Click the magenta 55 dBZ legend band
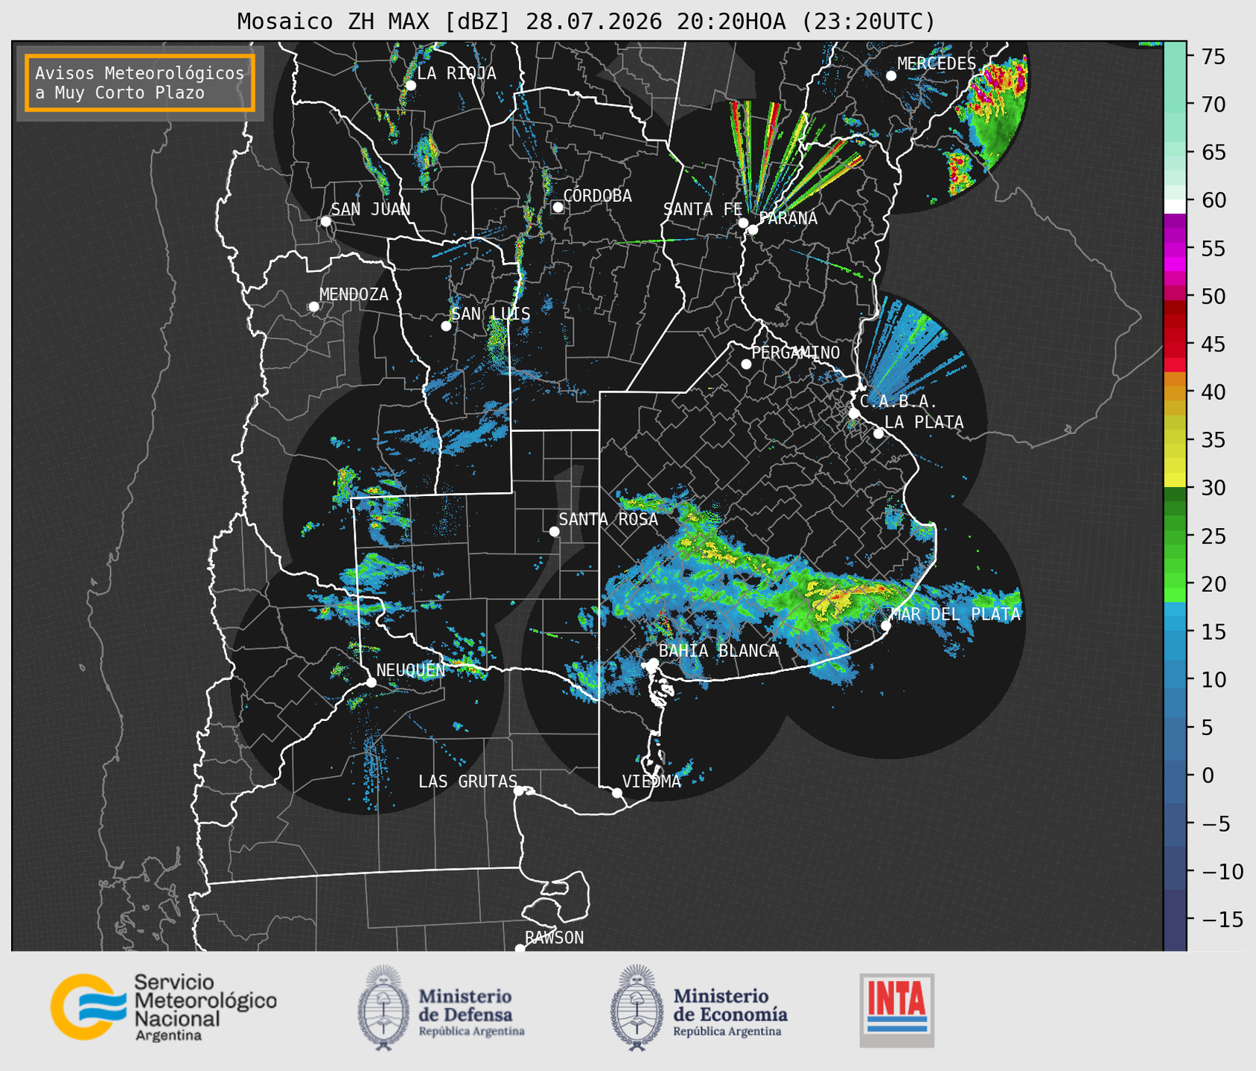The width and height of the screenshot is (1256, 1071). pyautogui.click(x=1175, y=250)
